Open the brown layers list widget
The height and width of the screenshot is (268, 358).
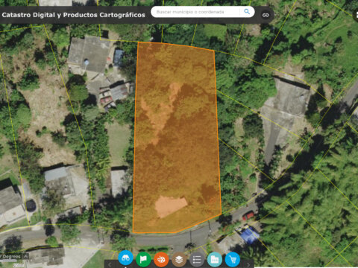[179, 260]
